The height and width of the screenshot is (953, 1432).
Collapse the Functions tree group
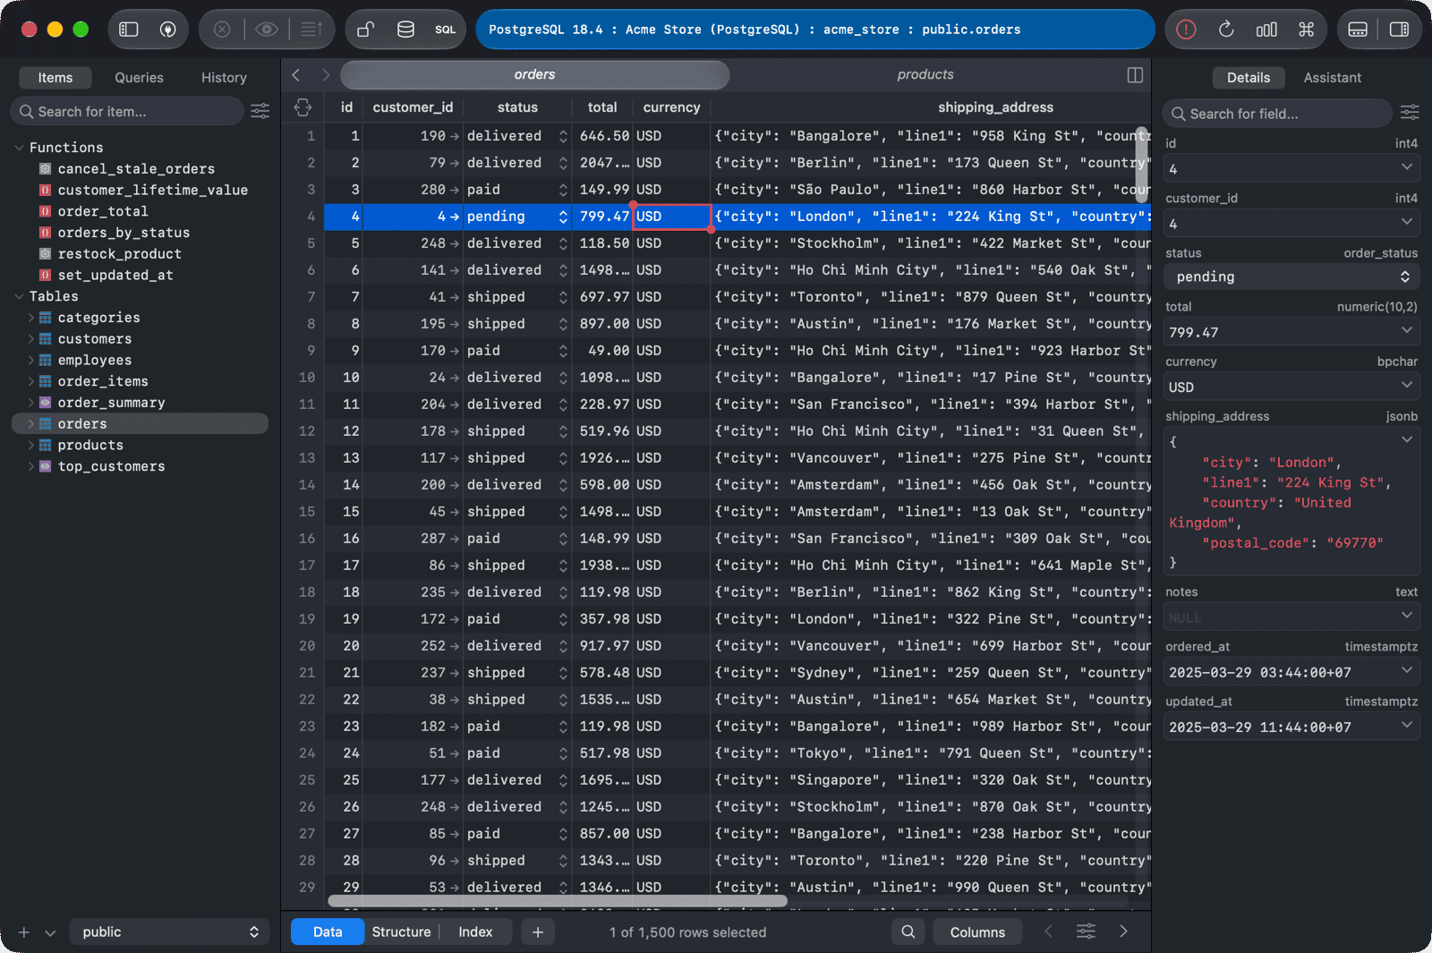click(19, 147)
